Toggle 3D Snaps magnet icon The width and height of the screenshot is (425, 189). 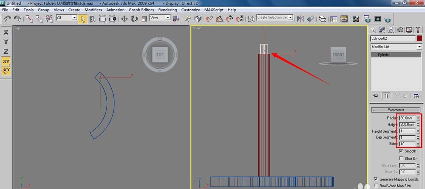[x=210, y=19]
